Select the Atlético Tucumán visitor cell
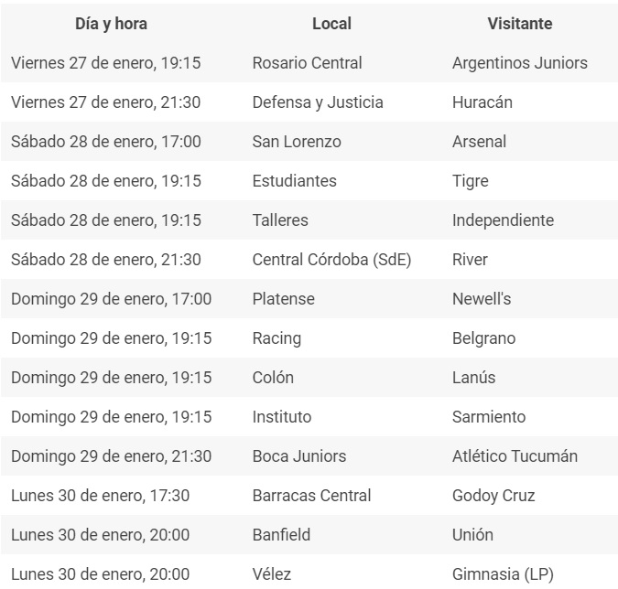 515,456
